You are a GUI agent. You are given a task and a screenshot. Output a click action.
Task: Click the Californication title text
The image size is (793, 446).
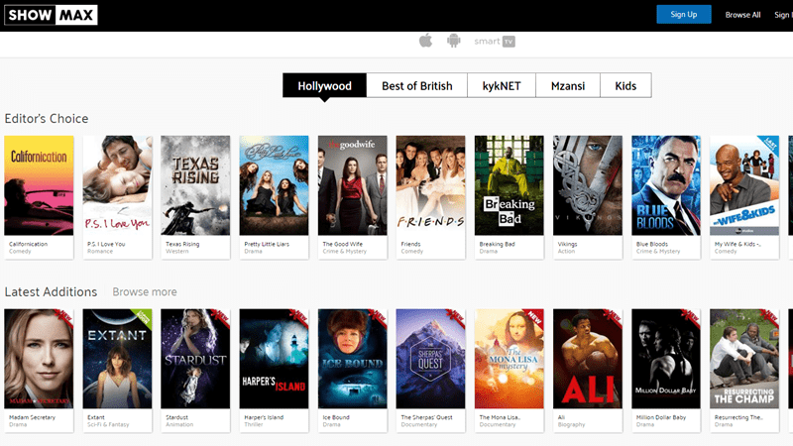click(x=29, y=244)
